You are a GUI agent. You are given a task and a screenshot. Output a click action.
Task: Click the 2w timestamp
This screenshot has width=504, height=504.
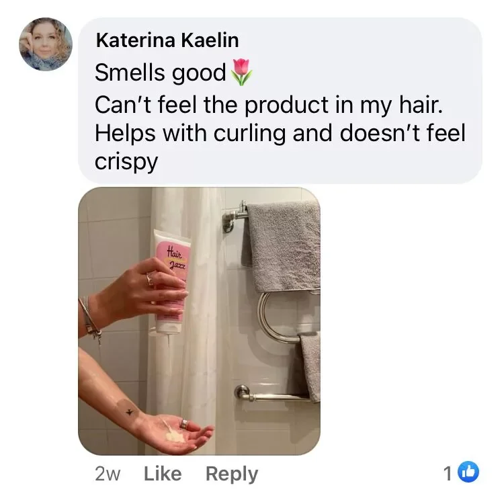108,474
